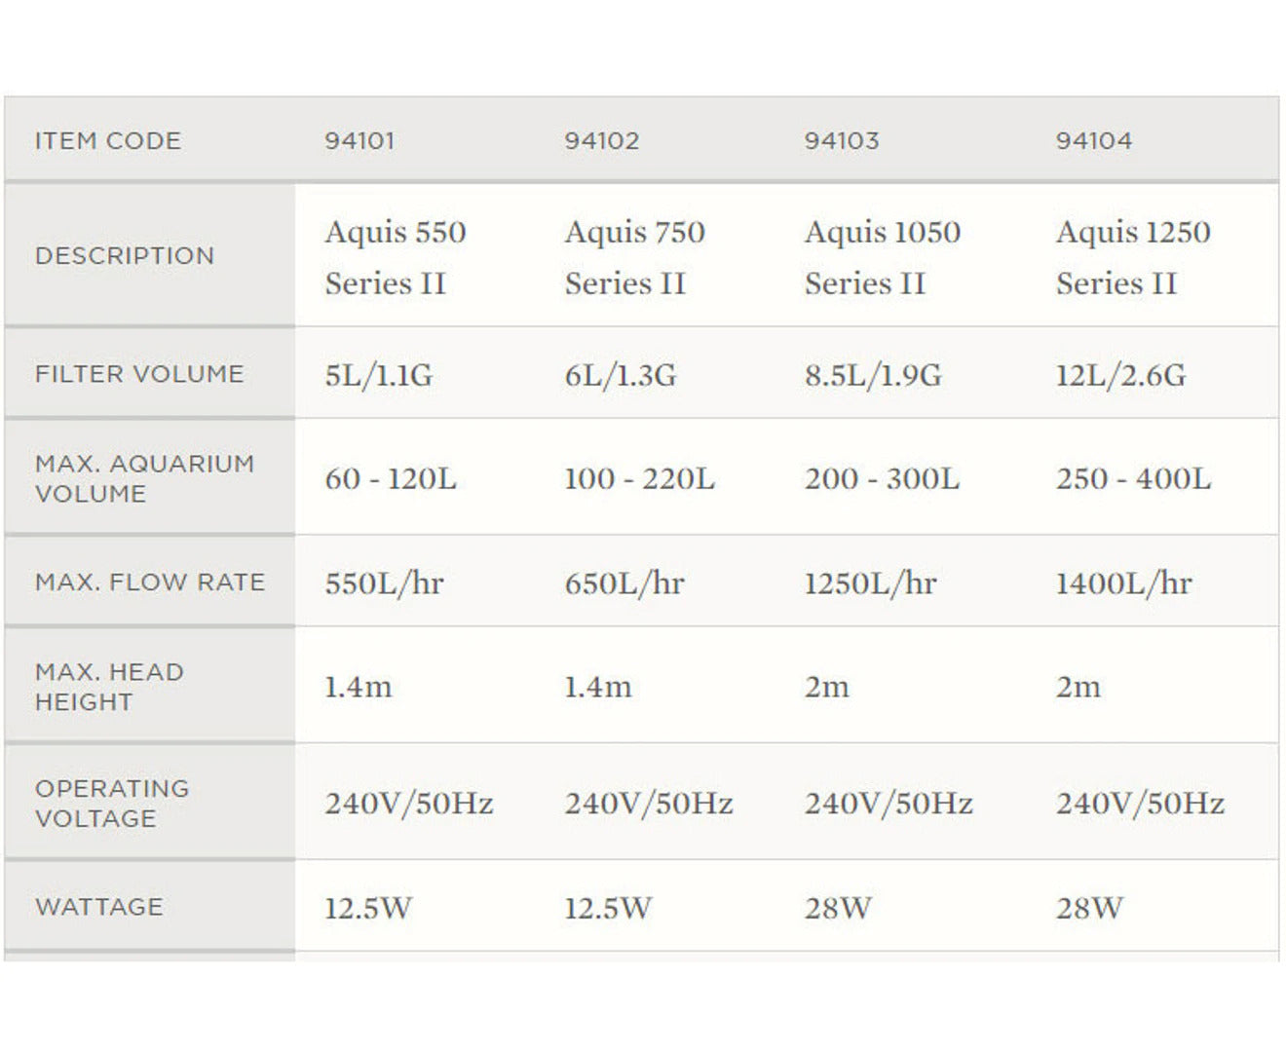1286x1052 pixels.
Task: Click the DESCRIPTION row label
Action: click(125, 256)
